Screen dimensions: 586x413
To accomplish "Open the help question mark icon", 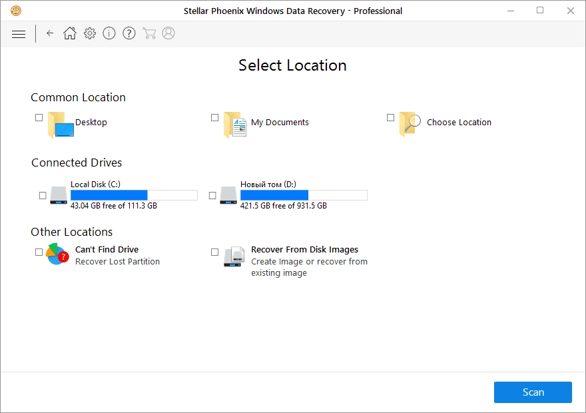I will pos(129,33).
